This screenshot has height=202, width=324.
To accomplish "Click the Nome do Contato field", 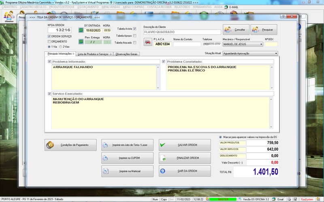I will pyautogui.click(x=187, y=44).
